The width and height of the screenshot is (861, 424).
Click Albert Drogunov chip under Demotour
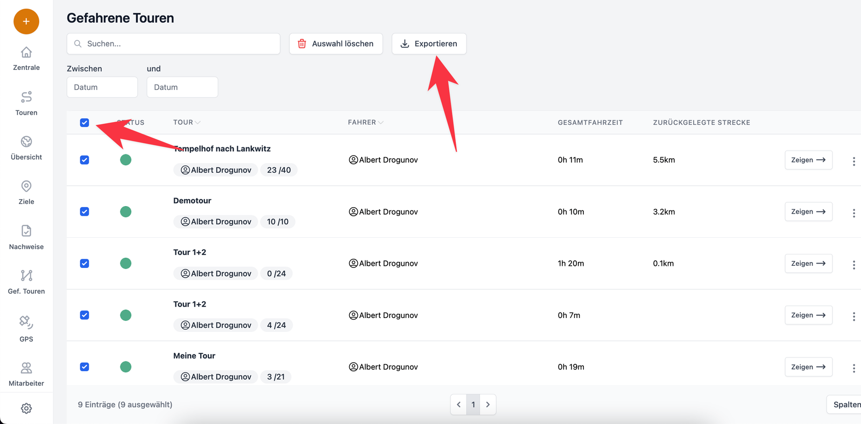[215, 222]
